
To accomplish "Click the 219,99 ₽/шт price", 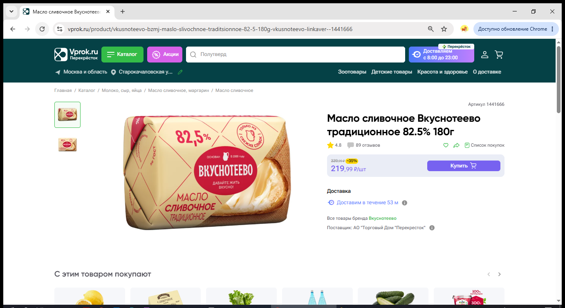I will 348,168.
